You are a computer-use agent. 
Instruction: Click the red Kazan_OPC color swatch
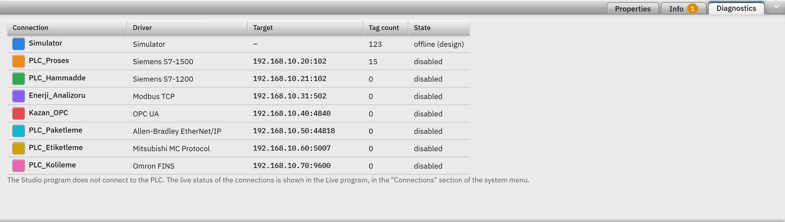(x=19, y=113)
